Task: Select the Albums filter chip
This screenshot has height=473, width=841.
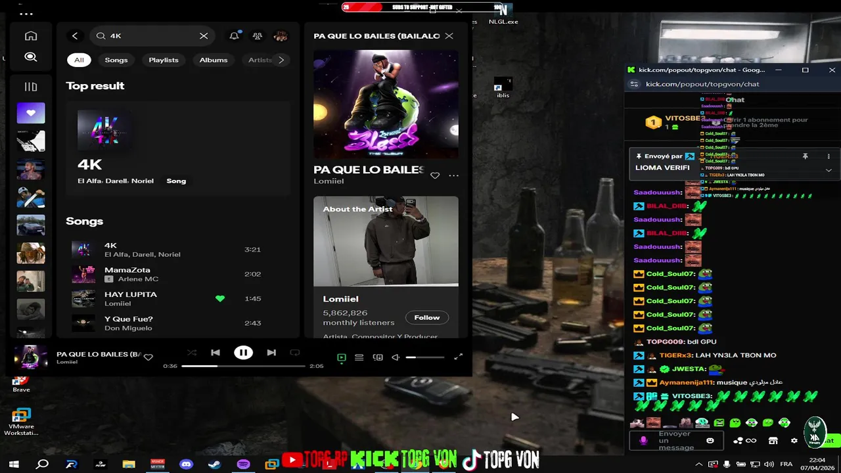Action: [214, 60]
